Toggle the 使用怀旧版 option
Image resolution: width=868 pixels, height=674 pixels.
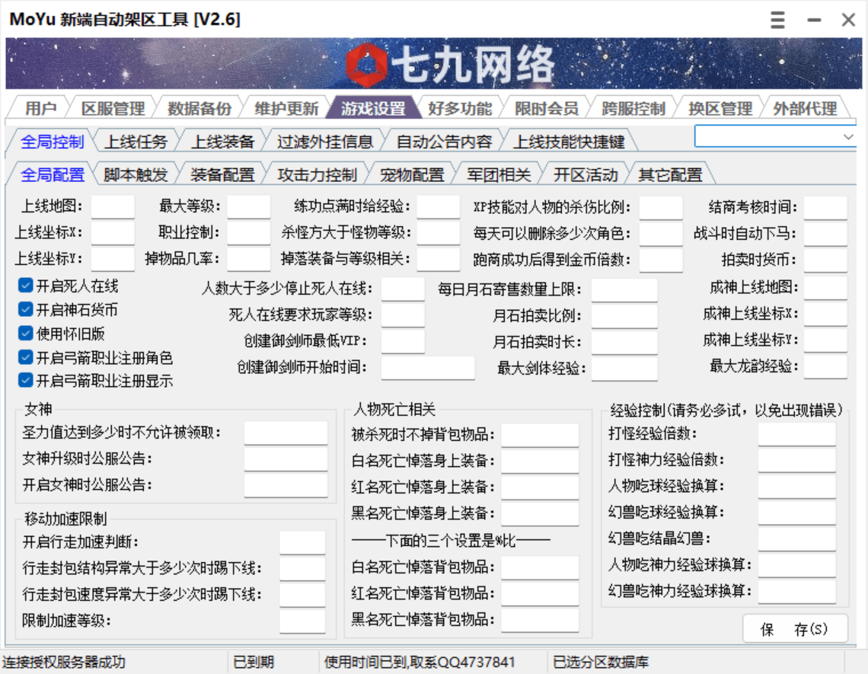pos(25,334)
